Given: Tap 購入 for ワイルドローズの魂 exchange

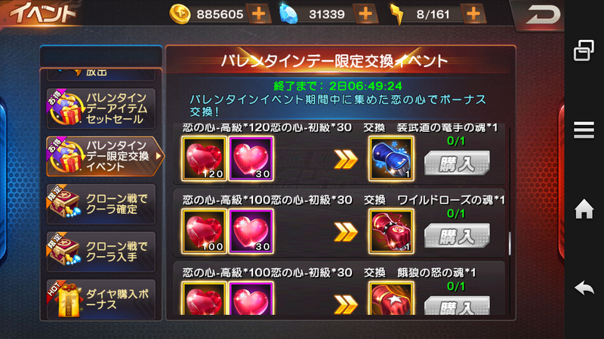Looking at the screenshot, I should click(457, 236).
